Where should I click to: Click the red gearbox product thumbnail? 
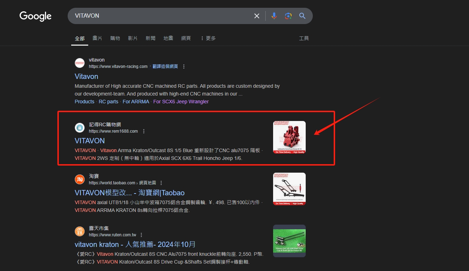click(289, 137)
